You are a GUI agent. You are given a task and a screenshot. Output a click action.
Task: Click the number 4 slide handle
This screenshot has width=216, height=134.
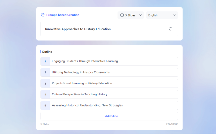point(45,95)
